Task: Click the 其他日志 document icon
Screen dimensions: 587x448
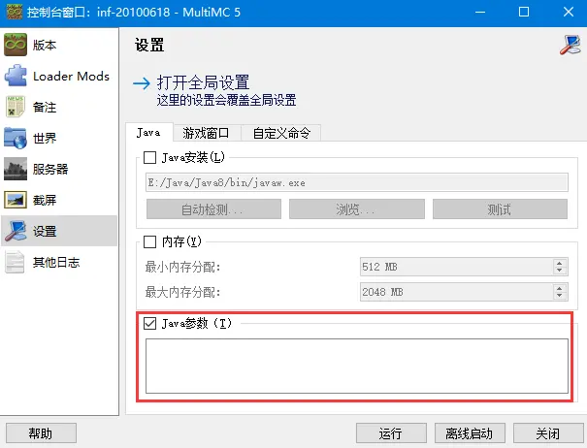Action: [x=16, y=262]
